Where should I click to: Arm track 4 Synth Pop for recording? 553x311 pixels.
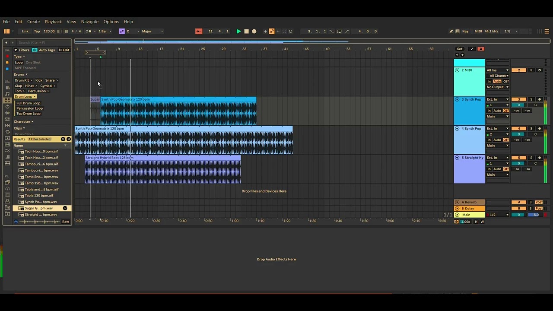(539, 129)
